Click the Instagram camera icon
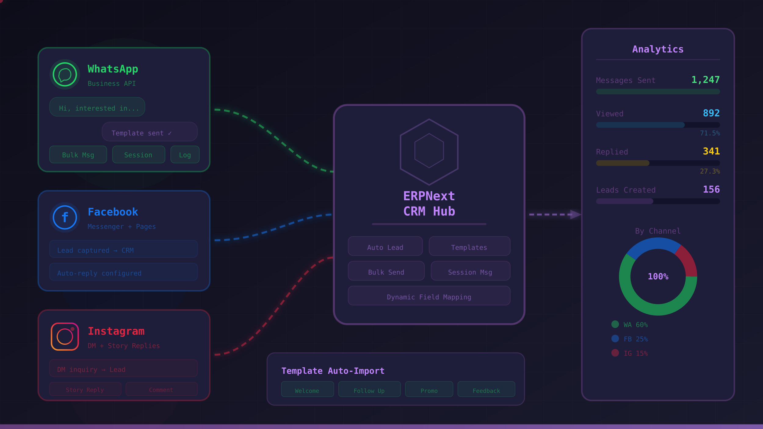Viewport: 763px width, 429px height. coord(65,337)
